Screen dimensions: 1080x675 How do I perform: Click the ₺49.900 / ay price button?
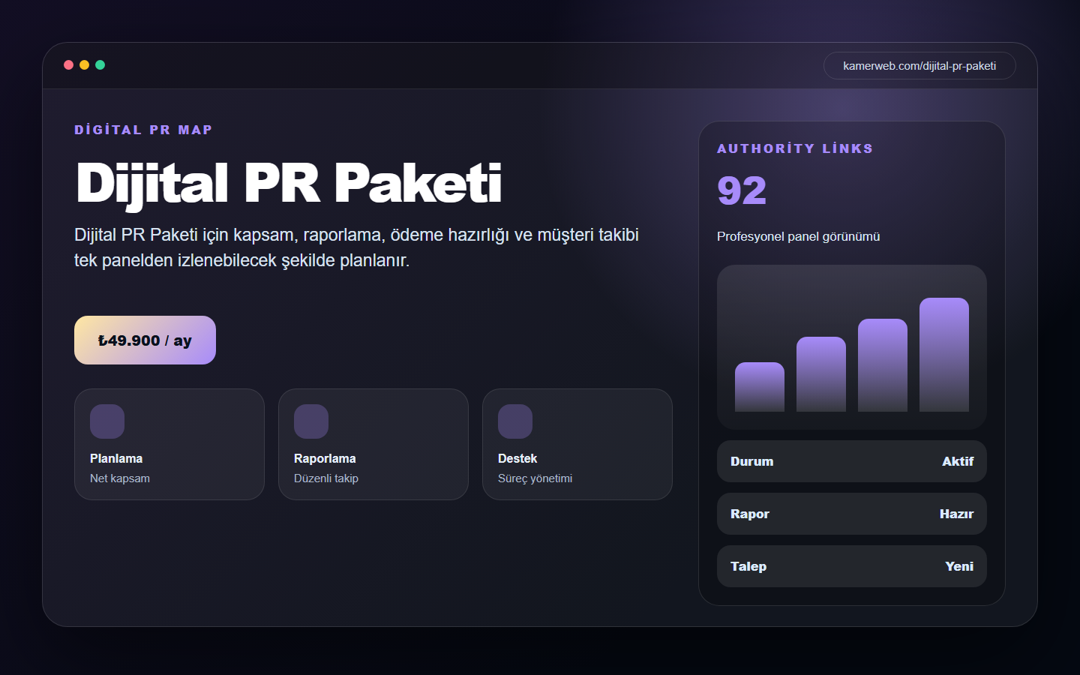click(145, 340)
